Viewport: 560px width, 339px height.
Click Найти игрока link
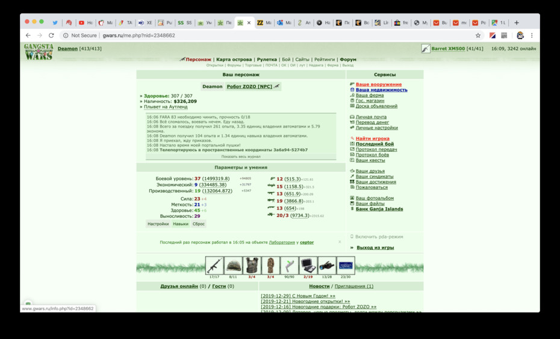click(373, 138)
